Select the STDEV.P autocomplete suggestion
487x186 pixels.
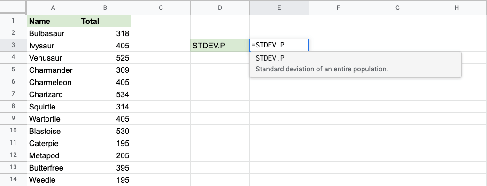356,64
